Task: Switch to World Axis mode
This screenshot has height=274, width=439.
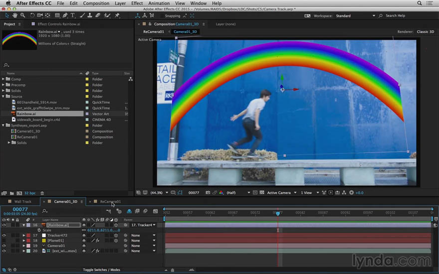Action: pyautogui.click(x=145, y=15)
